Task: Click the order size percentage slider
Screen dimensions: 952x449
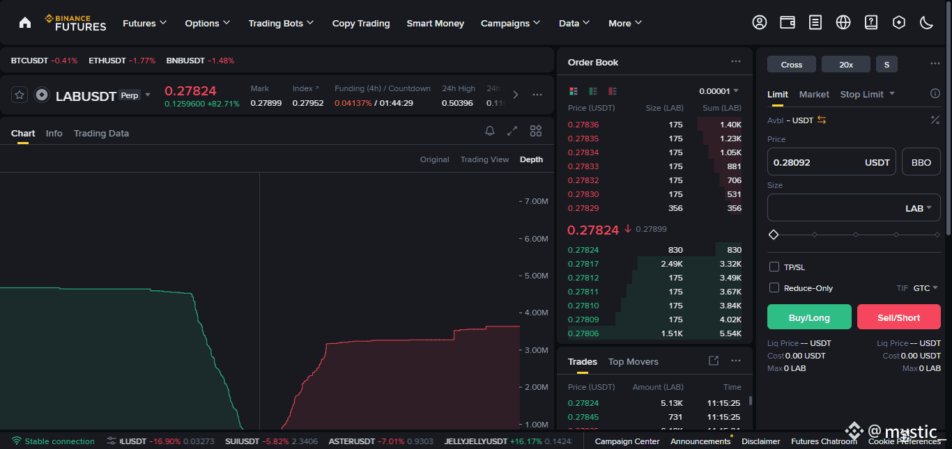Action: click(x=854, y=235)
